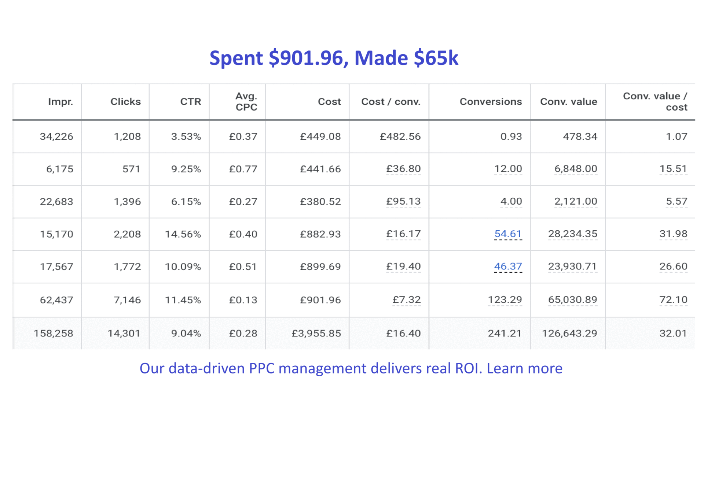This screenshot has width=704, height=492.
Task: Click the Impr. column header
Action: coord(60,101)
